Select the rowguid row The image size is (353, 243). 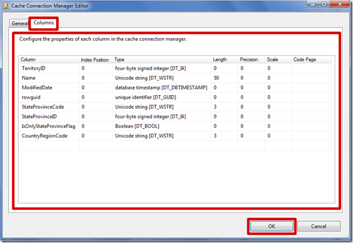(x=31, y=97)
